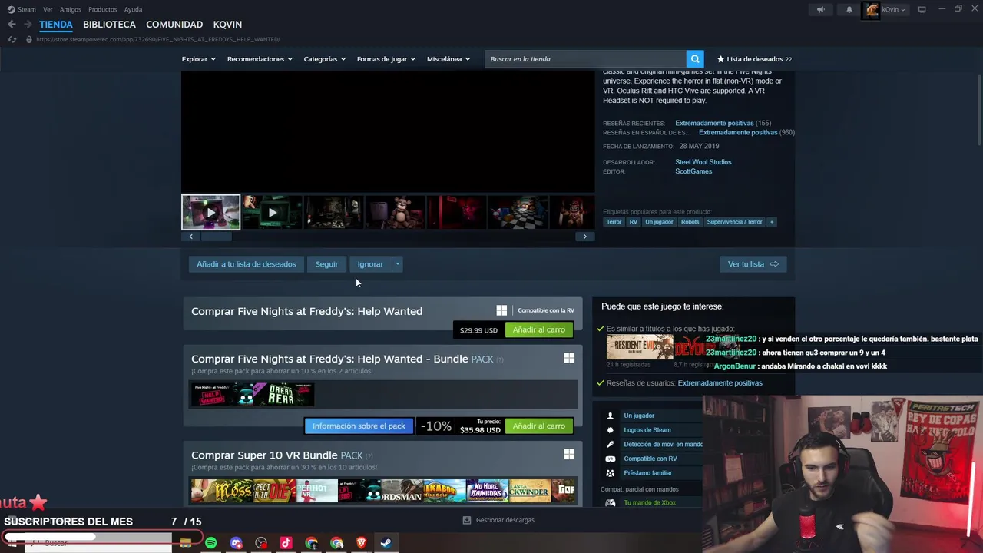
Task: Click the Compatible con RV headset icon
Action: pyautogui.click(x=611, y=459)
